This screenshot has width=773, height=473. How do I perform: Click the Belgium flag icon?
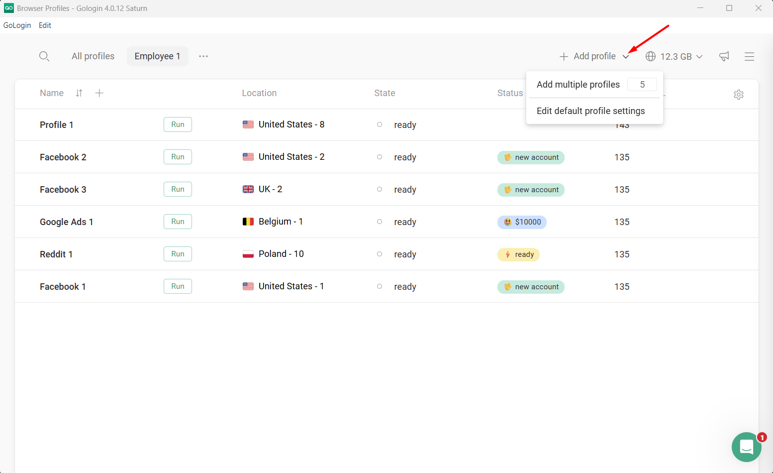coord(248,222)
